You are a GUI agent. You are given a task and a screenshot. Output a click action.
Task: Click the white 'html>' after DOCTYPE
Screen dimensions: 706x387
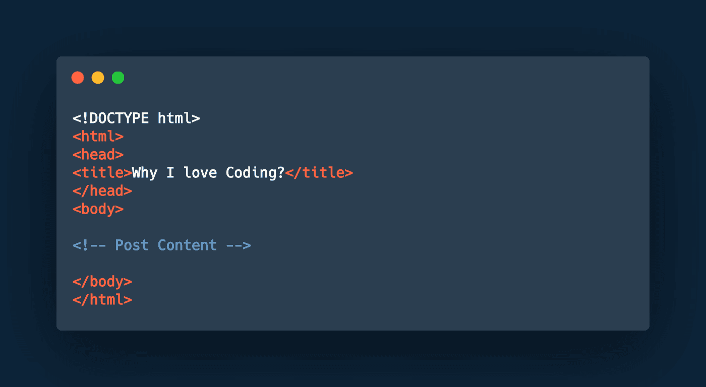[x=179, y=118]
